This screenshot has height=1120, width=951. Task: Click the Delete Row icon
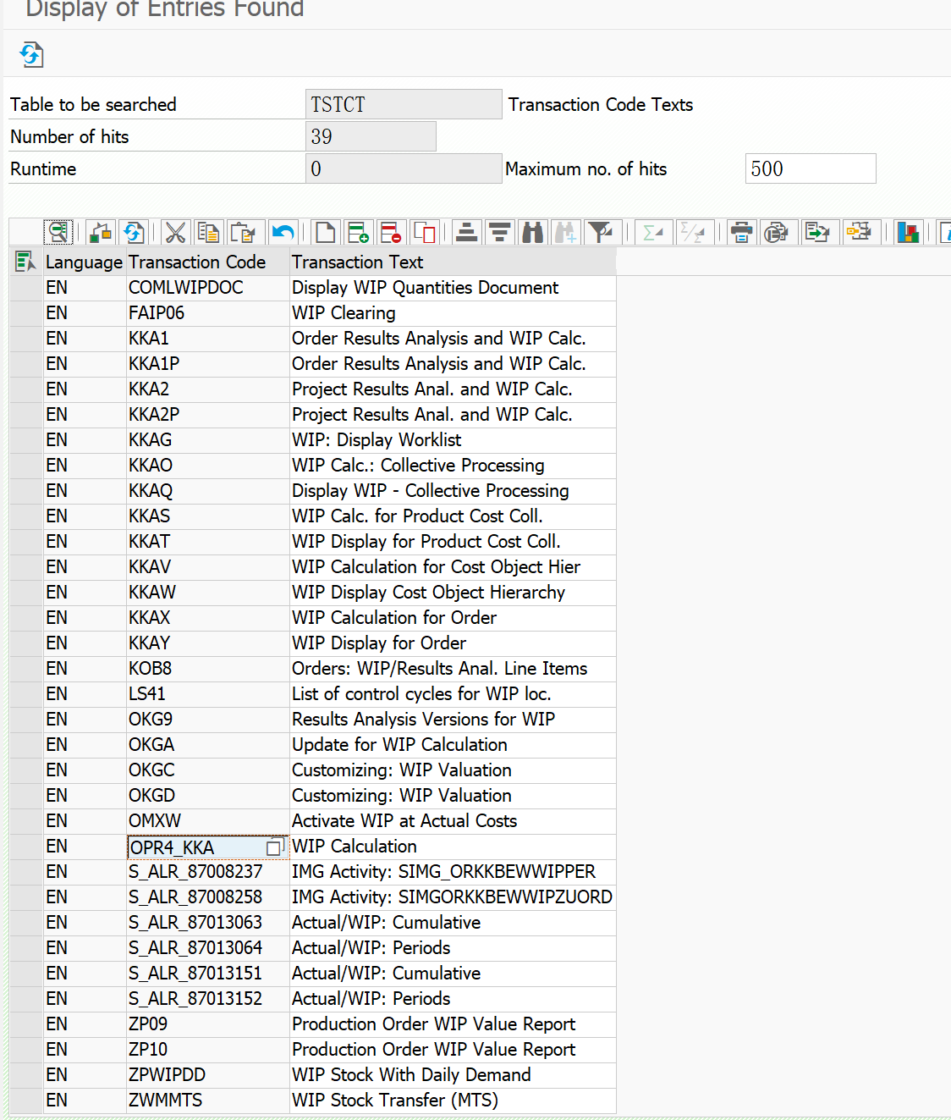[x=391, y=232]
